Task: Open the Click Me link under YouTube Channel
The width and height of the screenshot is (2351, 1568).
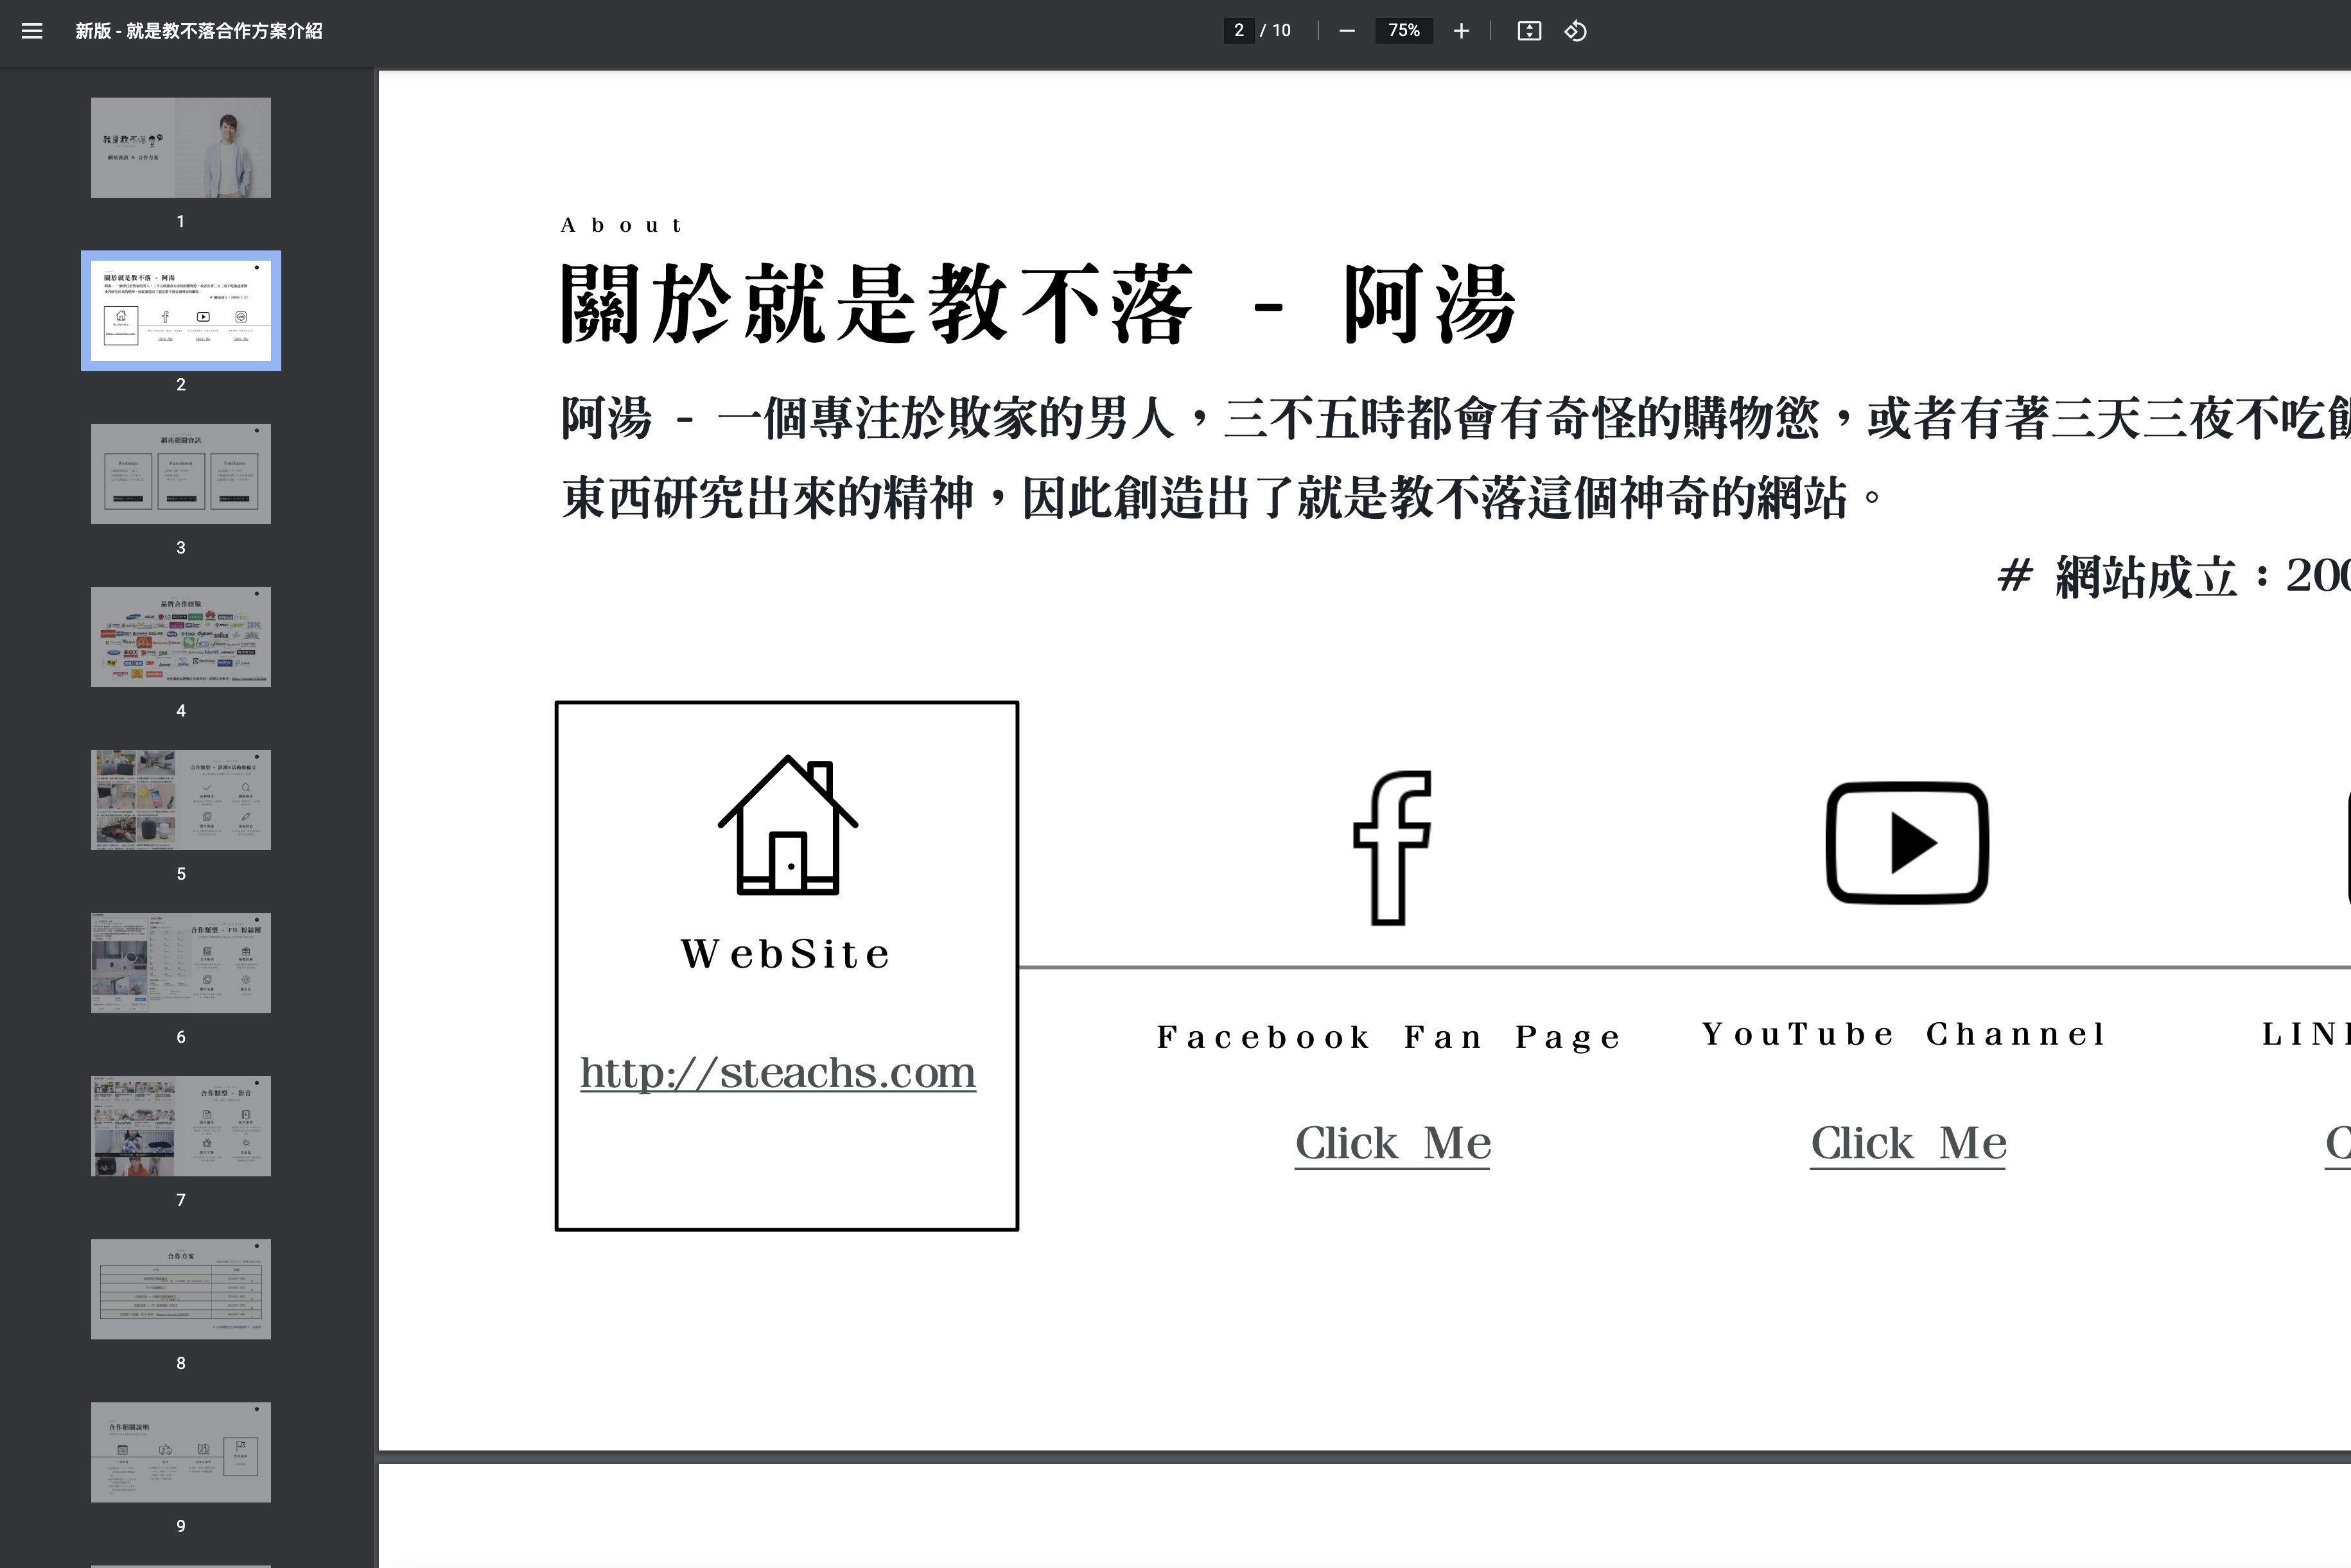Action: pyautogui.click(x=1907, y=1143)
